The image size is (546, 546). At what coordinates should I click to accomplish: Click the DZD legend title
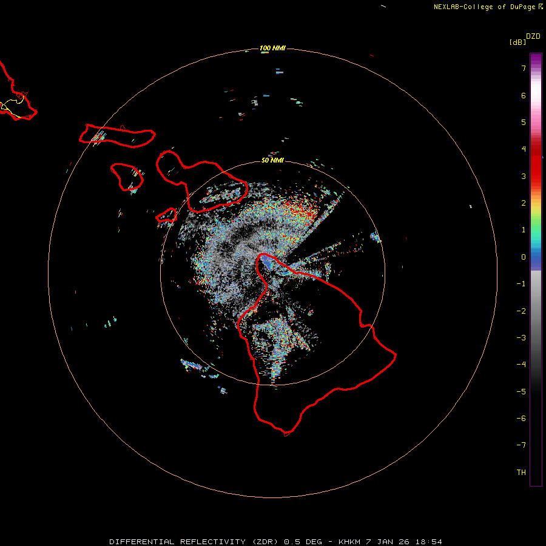point(533,36)
